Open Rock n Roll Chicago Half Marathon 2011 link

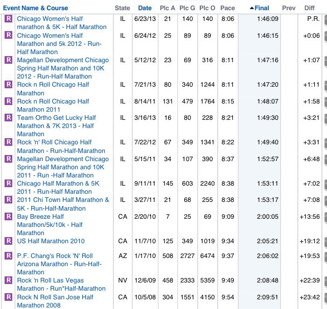point(53,105)
